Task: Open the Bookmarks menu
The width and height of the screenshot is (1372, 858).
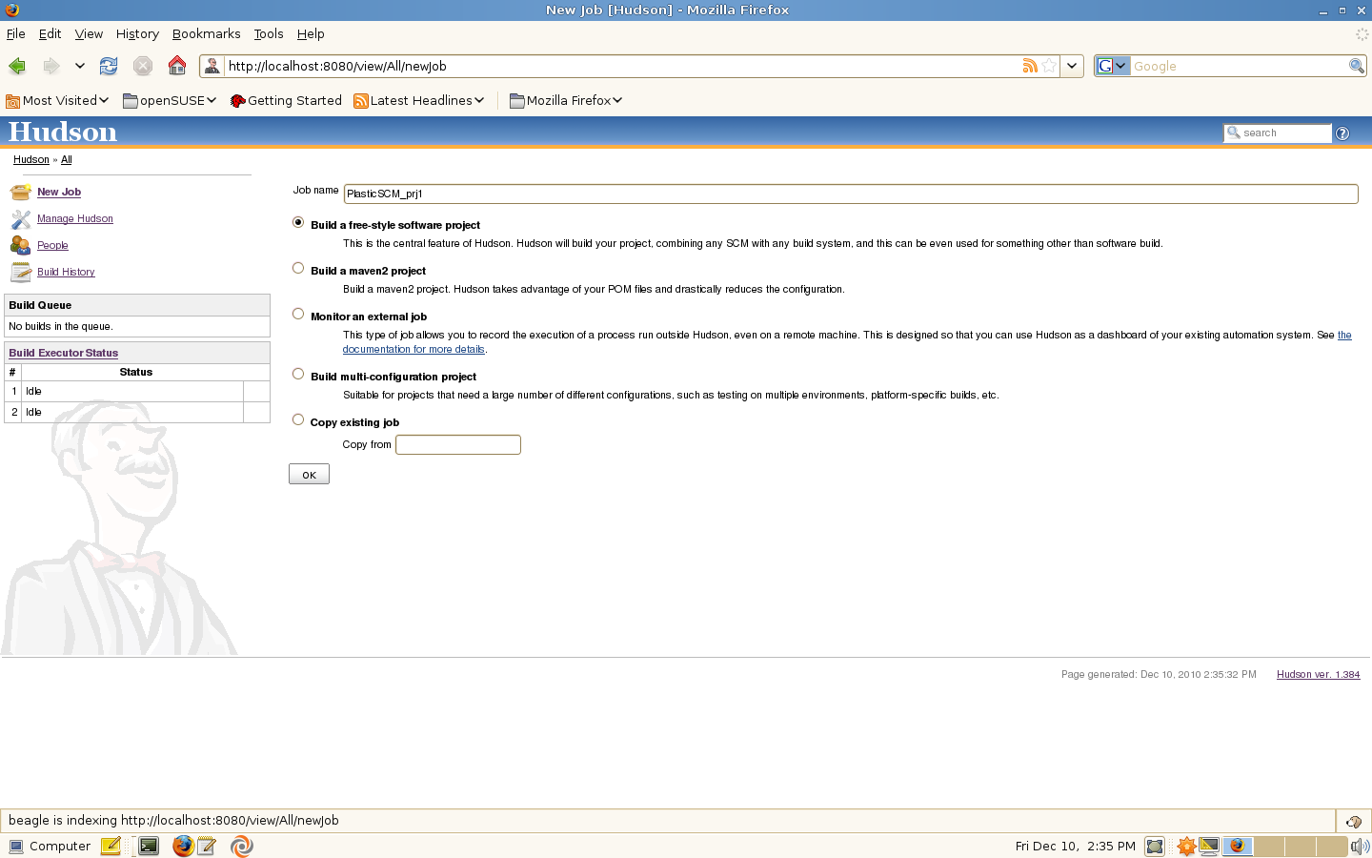Action: [x=206, y=33]
